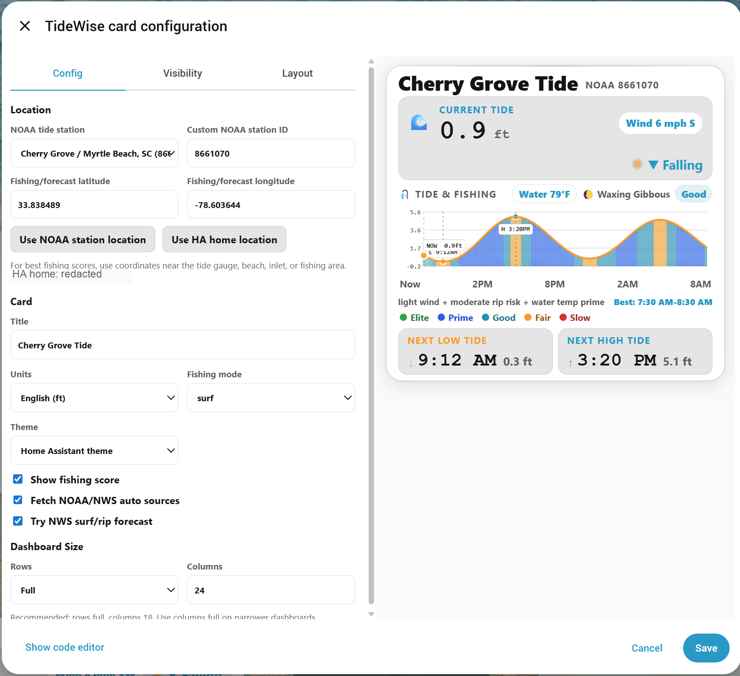Viewport: 740px width, 676px height.
Task: Click the 2PM label on the chart axis
Action: [x=482, y=284]
